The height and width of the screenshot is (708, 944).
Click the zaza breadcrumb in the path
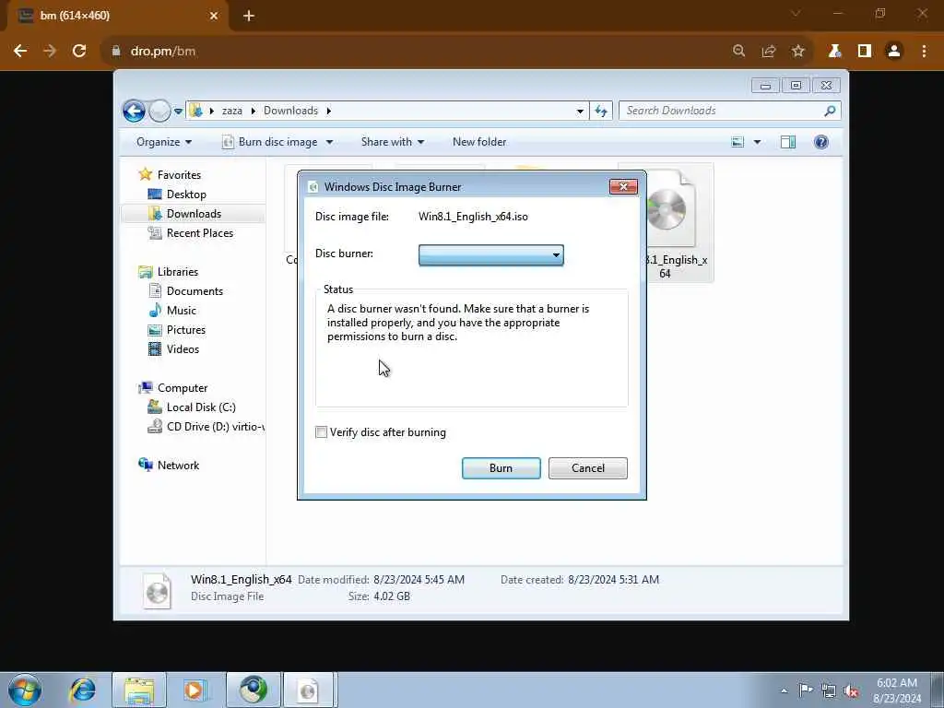[231, 111]
